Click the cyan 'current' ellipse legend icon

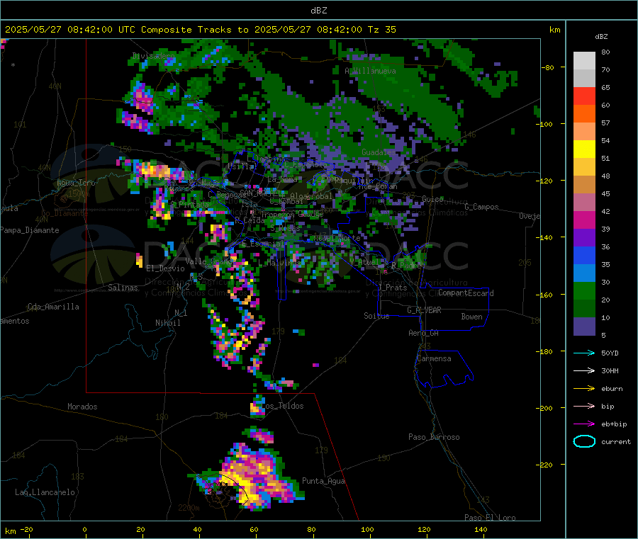coord(584,441)
